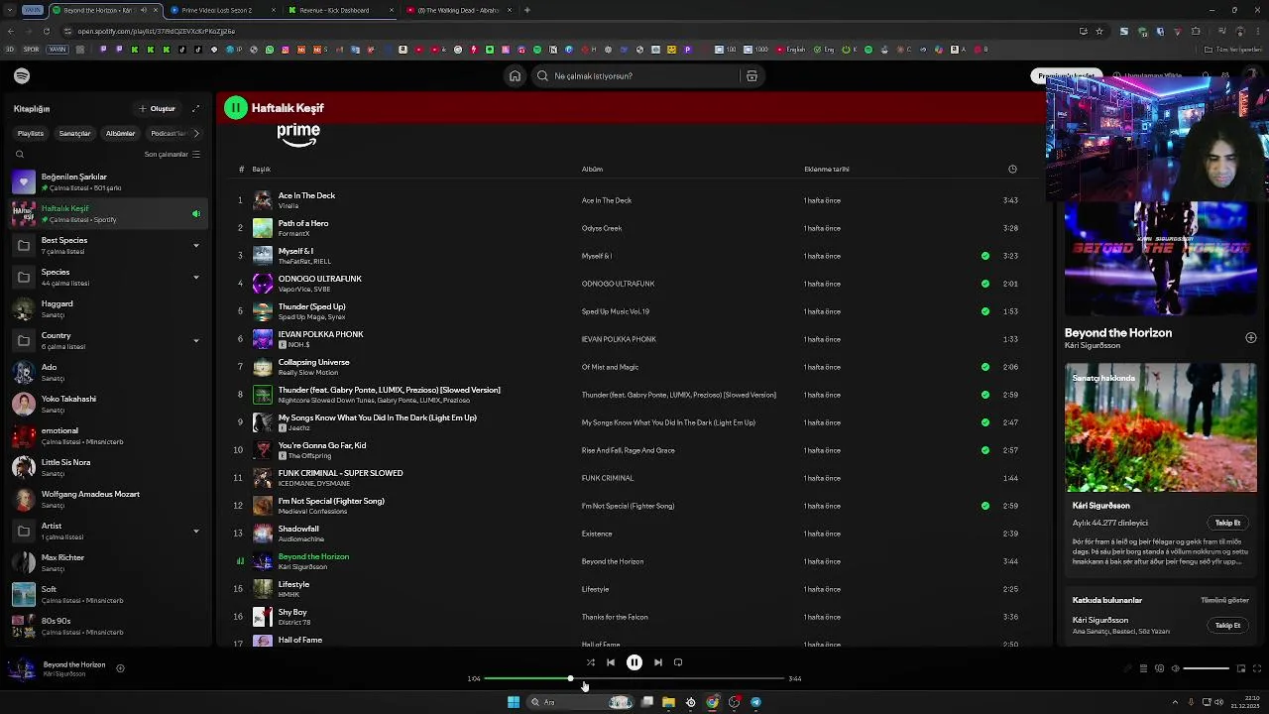Click the Spotify logo in the top left
Viewport: 1269px width, 714px height.
[x=22, y=76]
